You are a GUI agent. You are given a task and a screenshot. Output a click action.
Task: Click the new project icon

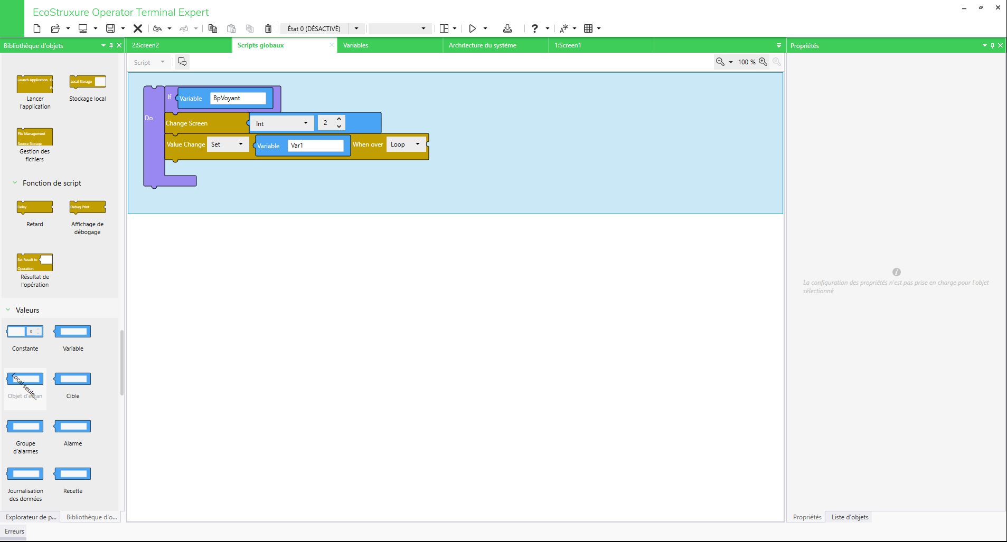[x=37, y=28]
